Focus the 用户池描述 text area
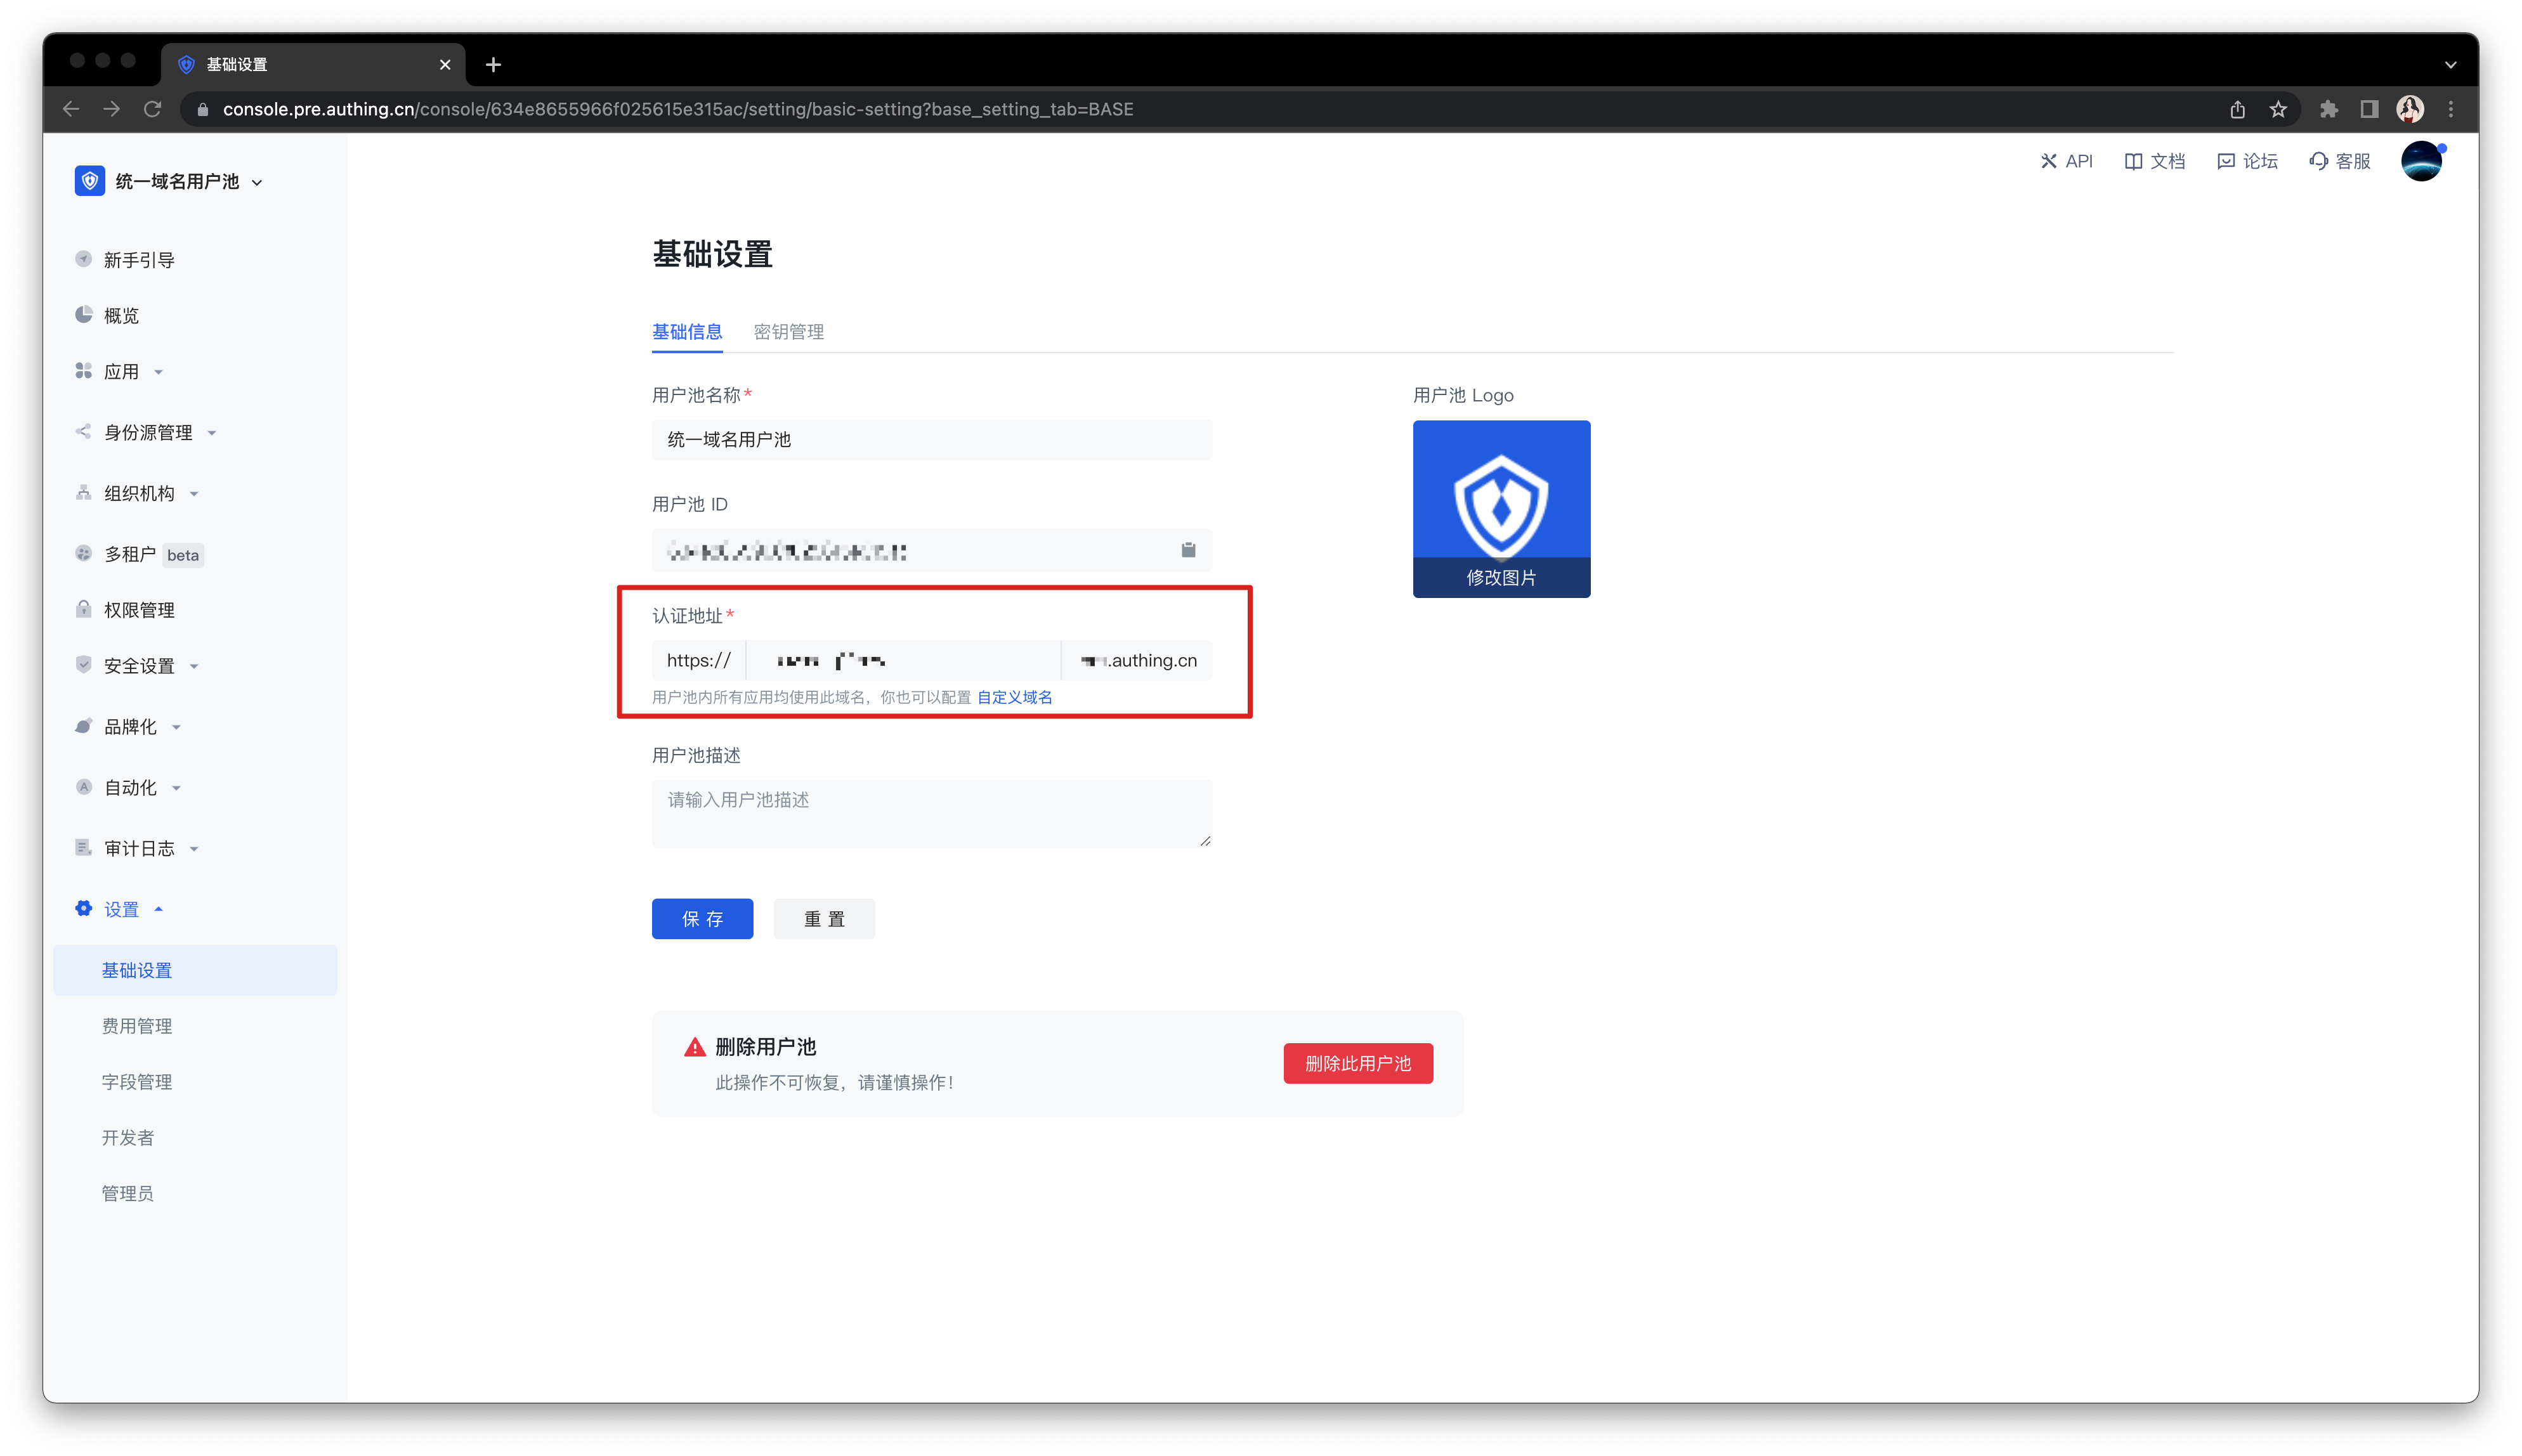 (x=930, y=812)
